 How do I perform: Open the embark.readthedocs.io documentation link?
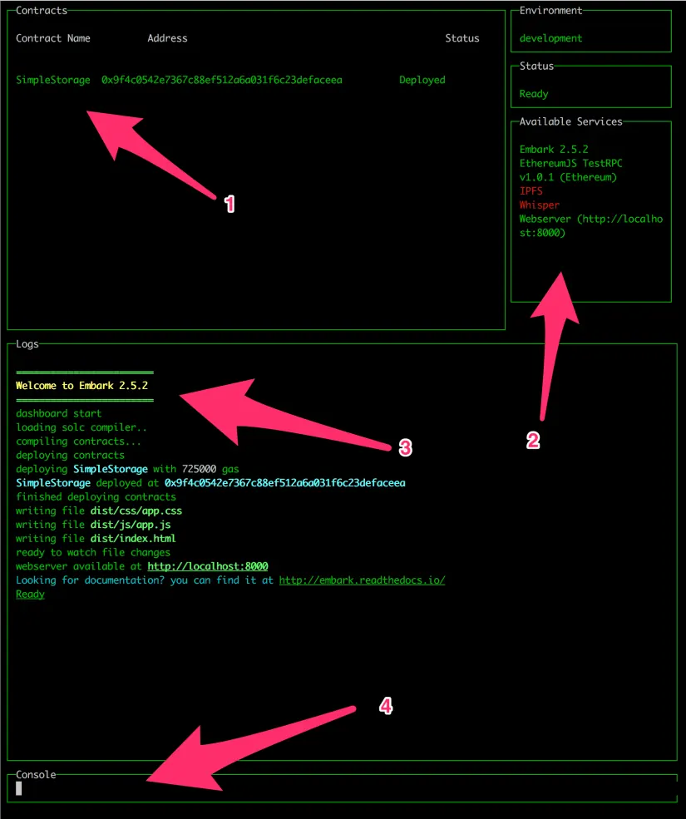click(x=362, y=580)
